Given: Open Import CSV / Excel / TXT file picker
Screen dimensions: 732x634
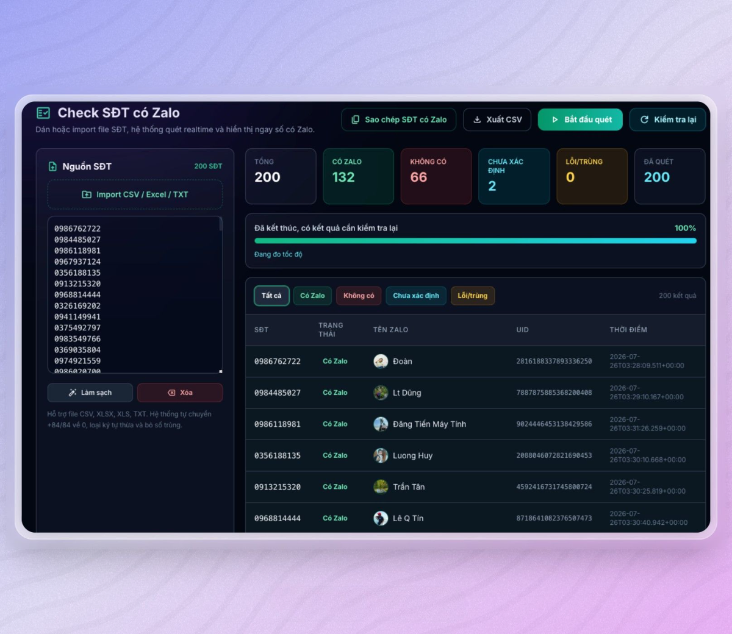Looking at the screenshot, I should coord(135,194).
